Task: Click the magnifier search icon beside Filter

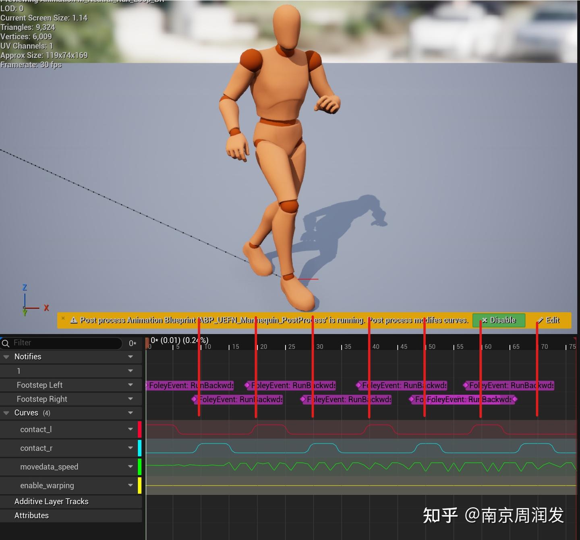Action: pyautogui.click(x=6, y=343)
